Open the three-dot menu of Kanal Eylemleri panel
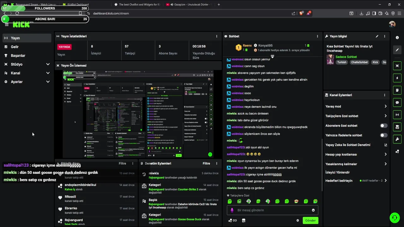404x227 pixels. click(x=384, y=95)
